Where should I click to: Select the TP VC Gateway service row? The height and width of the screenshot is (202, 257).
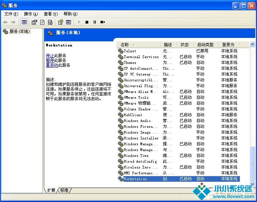[x=179, y=74]
